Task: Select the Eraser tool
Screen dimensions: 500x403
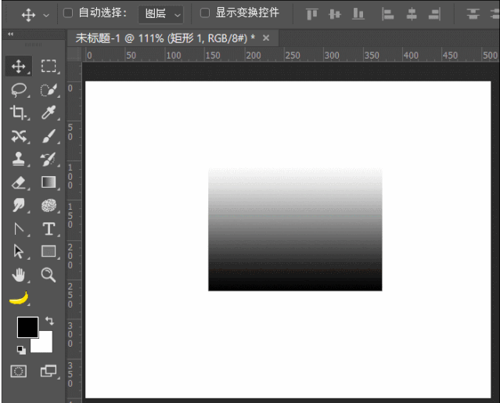Action: pyautogui.click(x=19, y=182)
